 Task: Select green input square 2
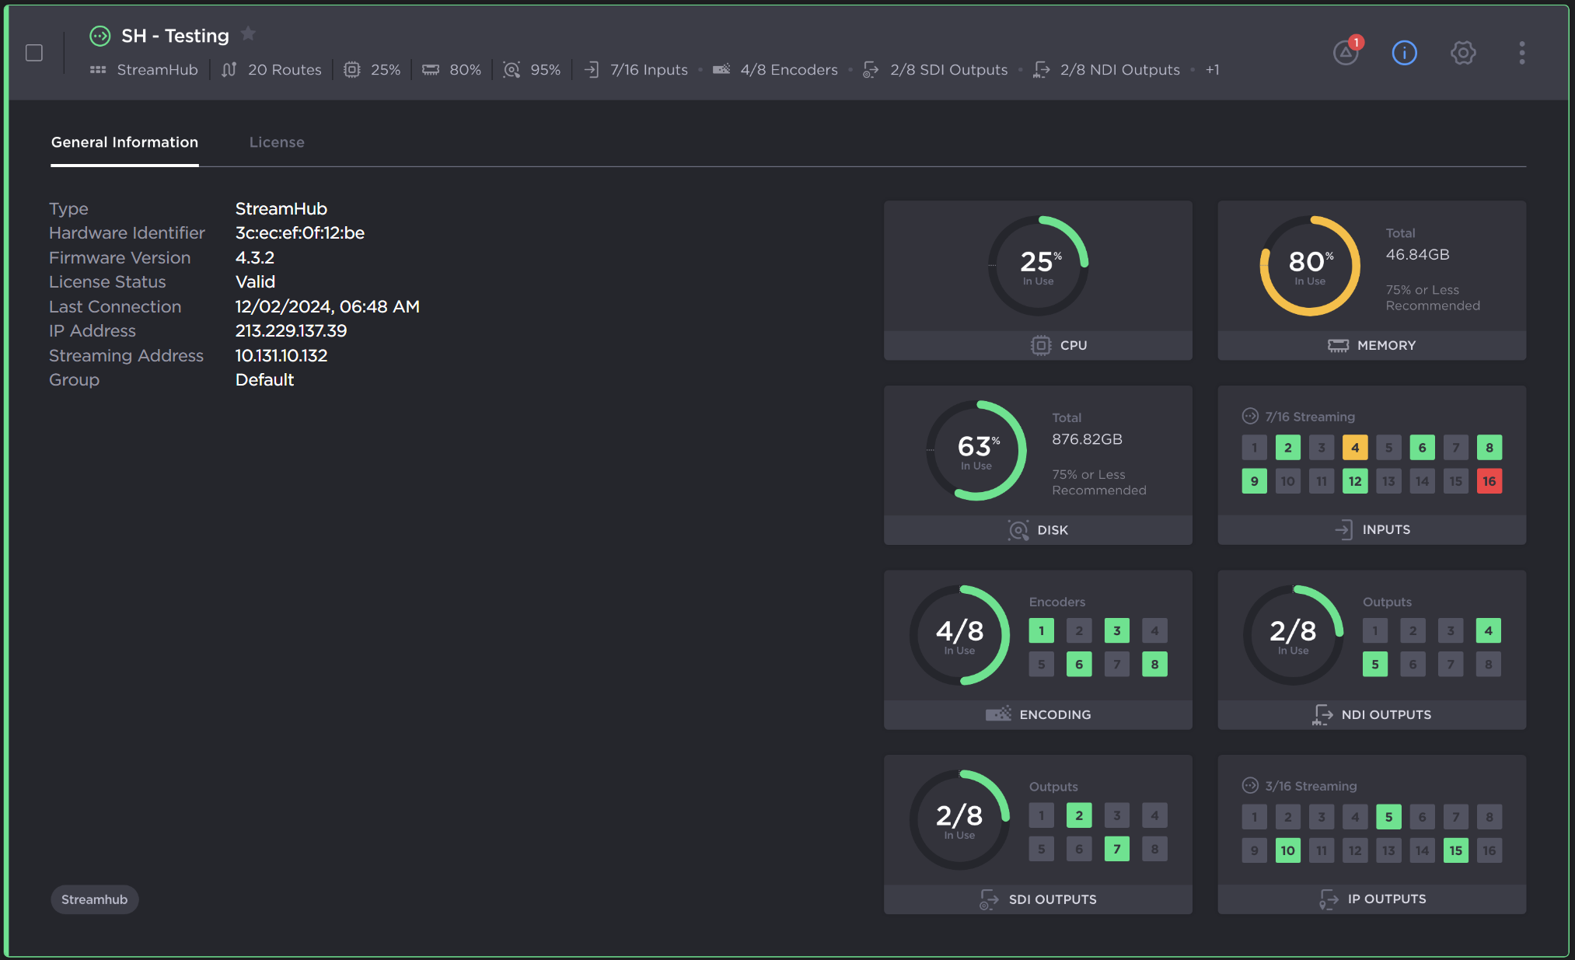1288,448
